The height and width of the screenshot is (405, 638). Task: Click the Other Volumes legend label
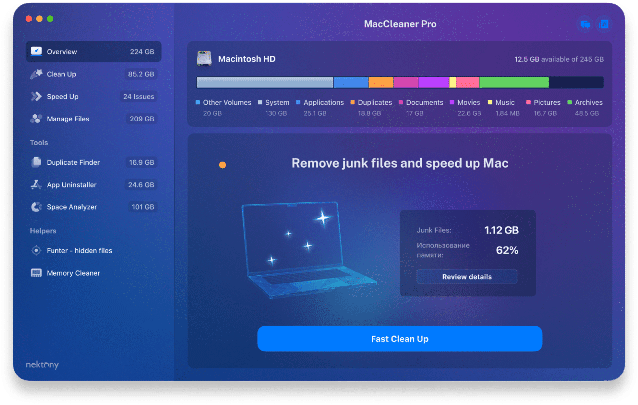pos(227,102)
